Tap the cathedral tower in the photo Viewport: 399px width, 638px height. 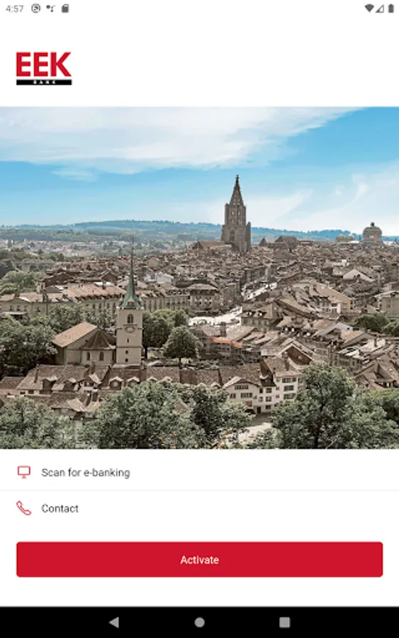(x=236, y=214)
